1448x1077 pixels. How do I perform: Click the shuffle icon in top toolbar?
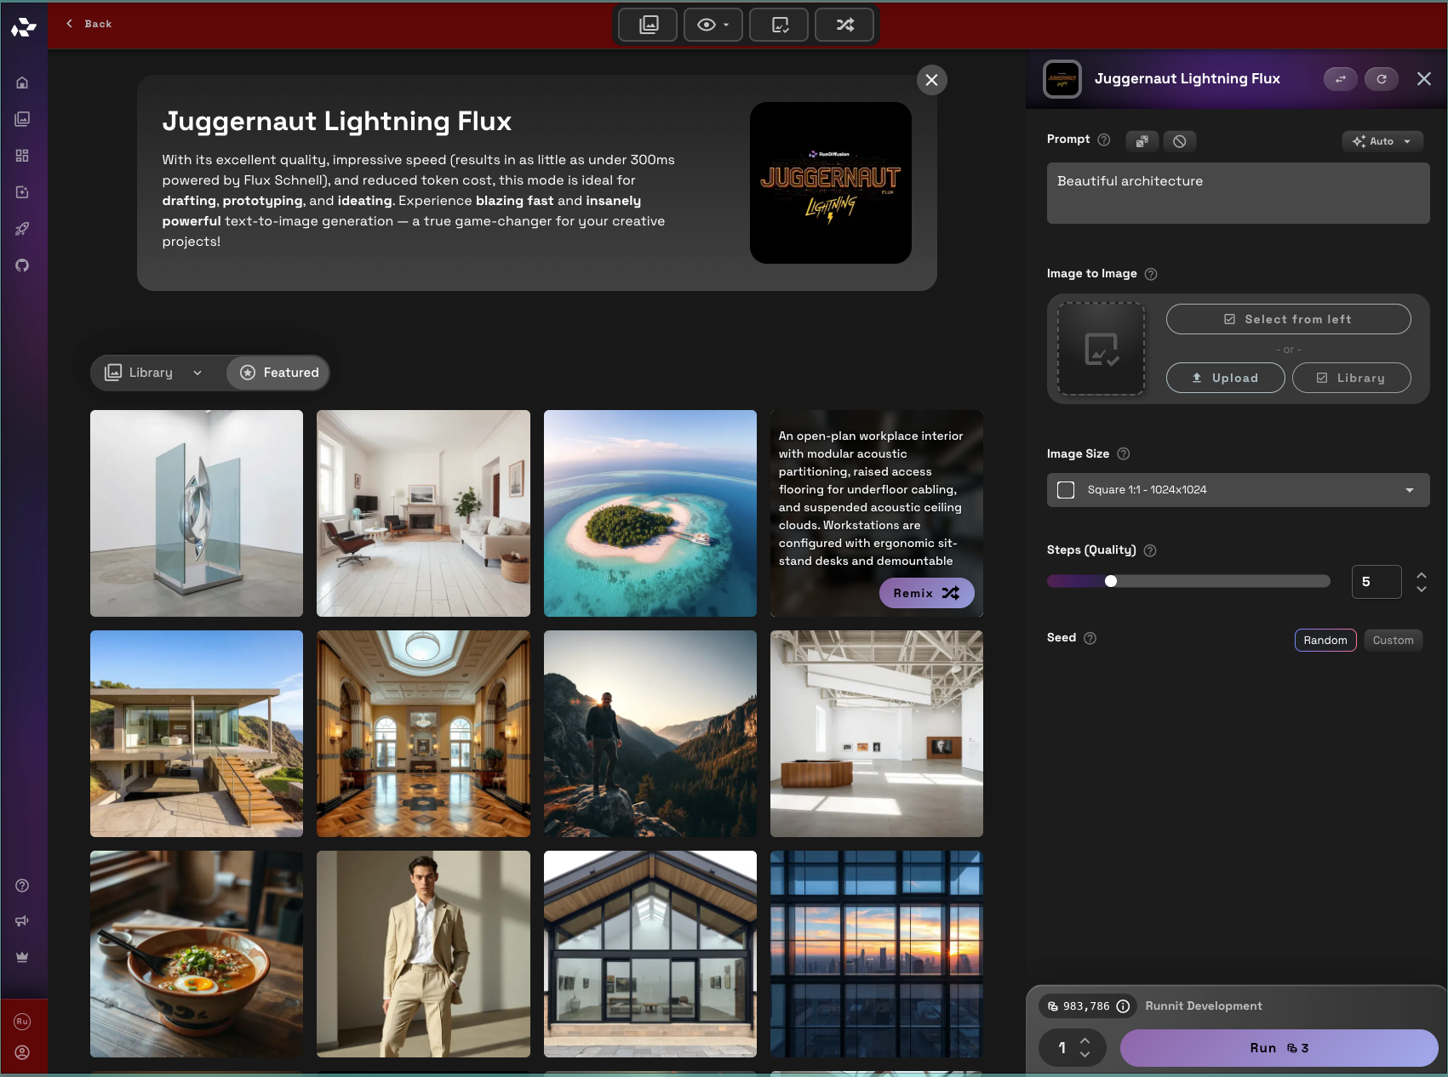(844, 25)
